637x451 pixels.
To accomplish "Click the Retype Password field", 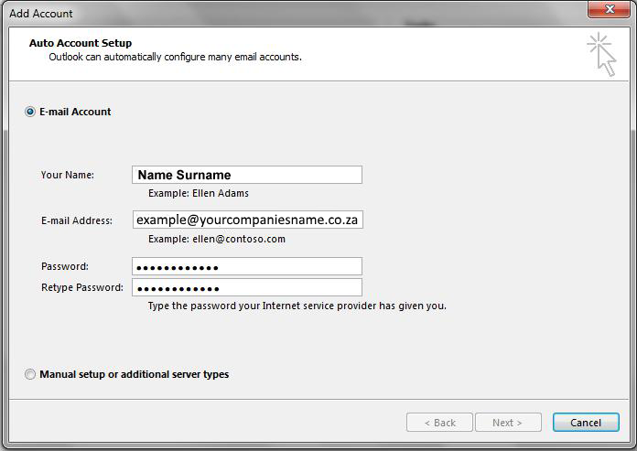I will (247, 287).
